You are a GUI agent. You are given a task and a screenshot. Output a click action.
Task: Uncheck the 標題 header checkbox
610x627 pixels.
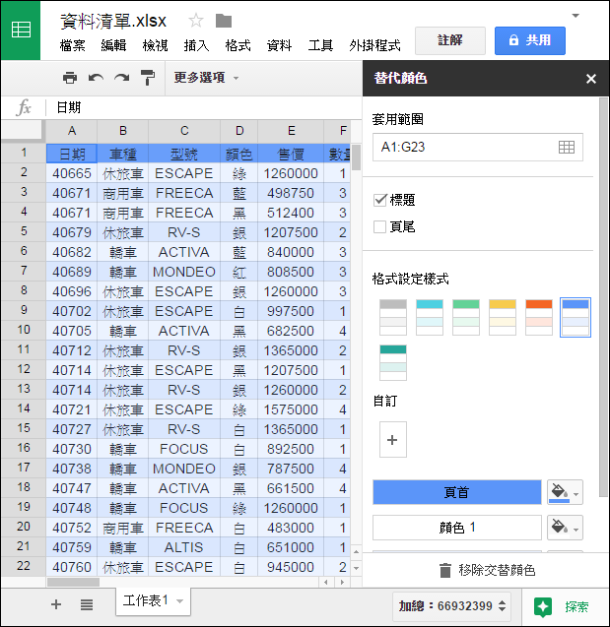point(379,200)
